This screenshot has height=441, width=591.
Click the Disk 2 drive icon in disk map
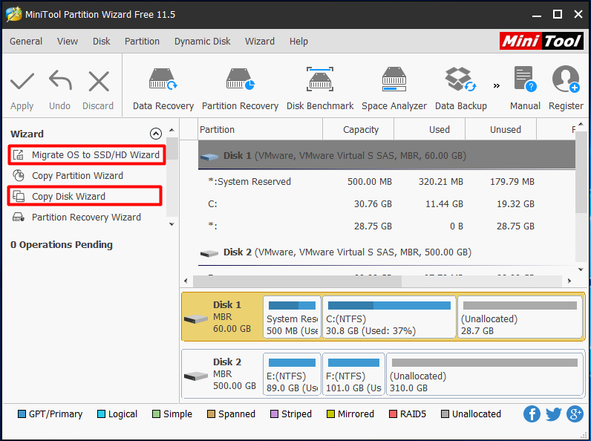click(195, 376)
